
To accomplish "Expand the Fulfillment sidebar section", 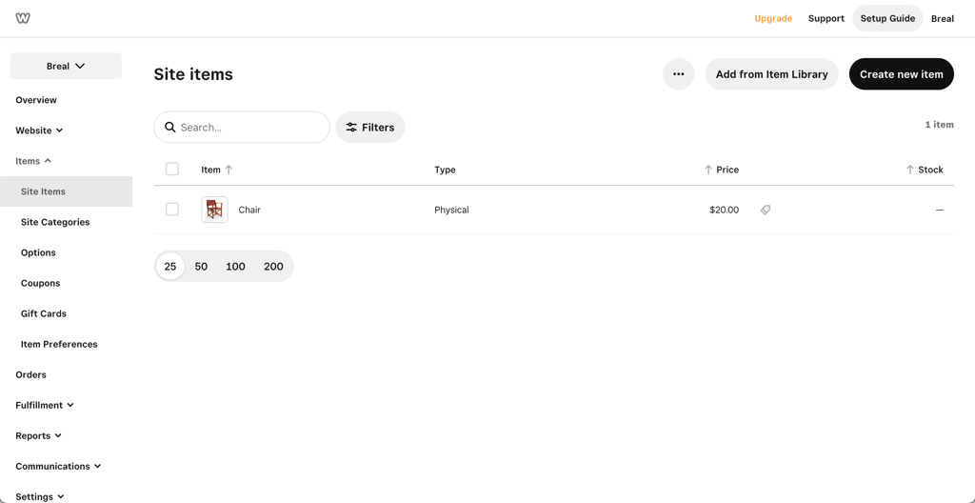I will tap(45, 405).
